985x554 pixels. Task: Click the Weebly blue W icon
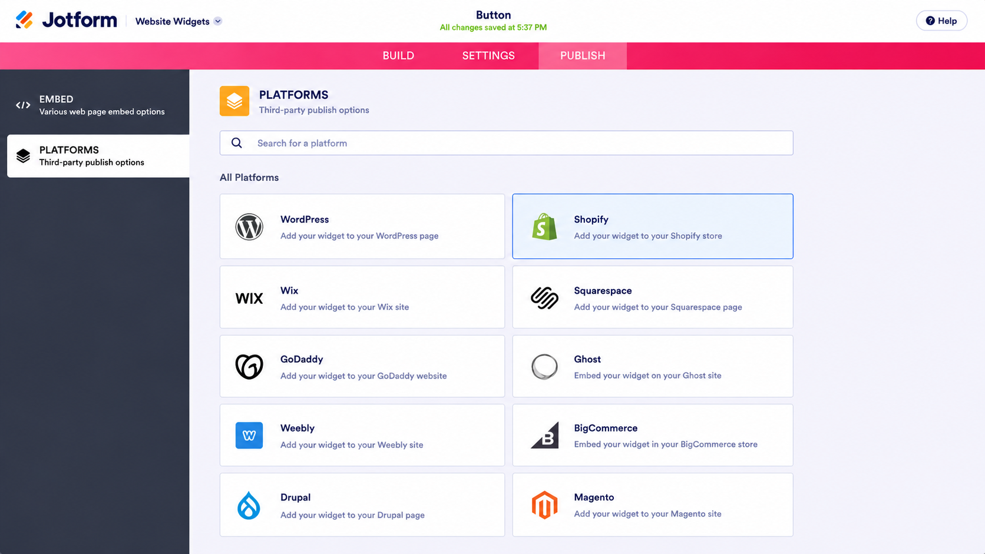249,436
